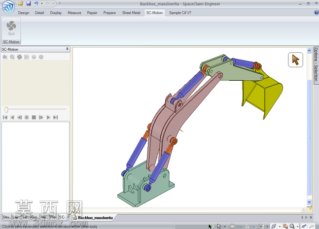Click the first SC-Motion panel toolbar icon
This screenshot has height=229, width=319.
(x=5, y=57)
